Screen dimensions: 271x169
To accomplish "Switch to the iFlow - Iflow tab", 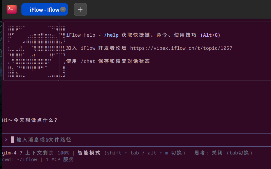I will (45, 10).
